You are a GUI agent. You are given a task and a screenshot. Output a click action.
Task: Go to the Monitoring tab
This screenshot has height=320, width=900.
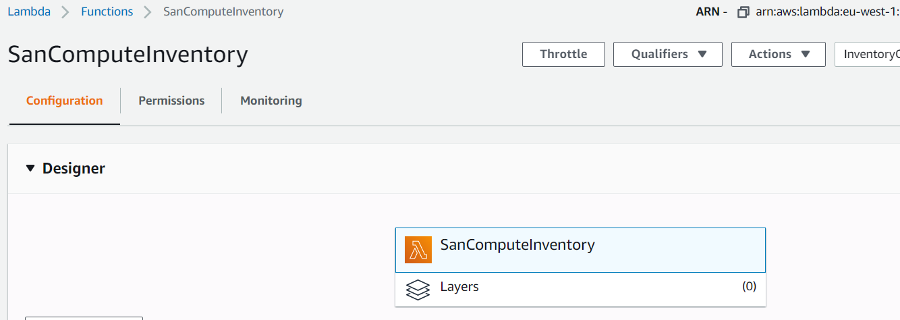[271, 101]
